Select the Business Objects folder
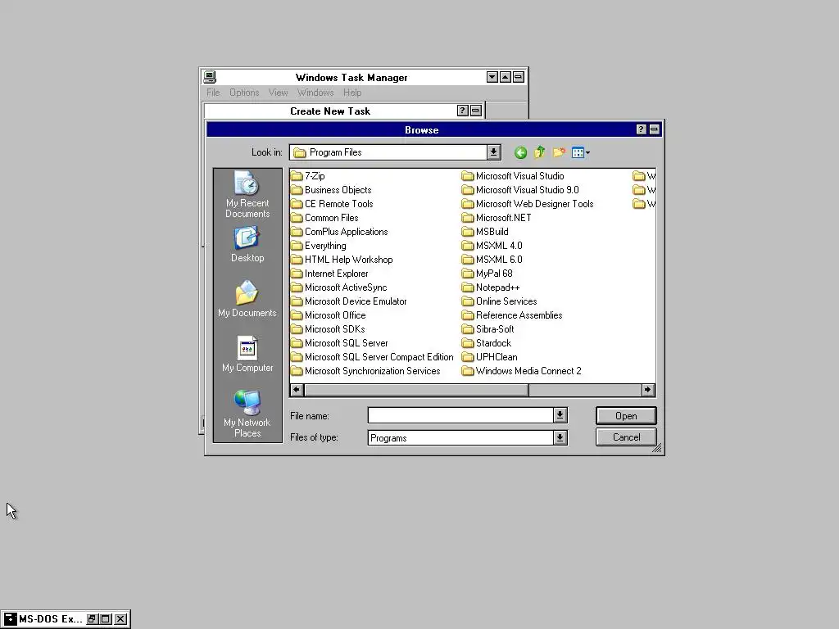 [x=331, y=190]
